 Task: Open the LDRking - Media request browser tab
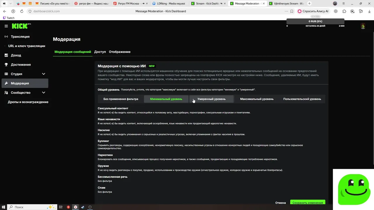(168, 3)
